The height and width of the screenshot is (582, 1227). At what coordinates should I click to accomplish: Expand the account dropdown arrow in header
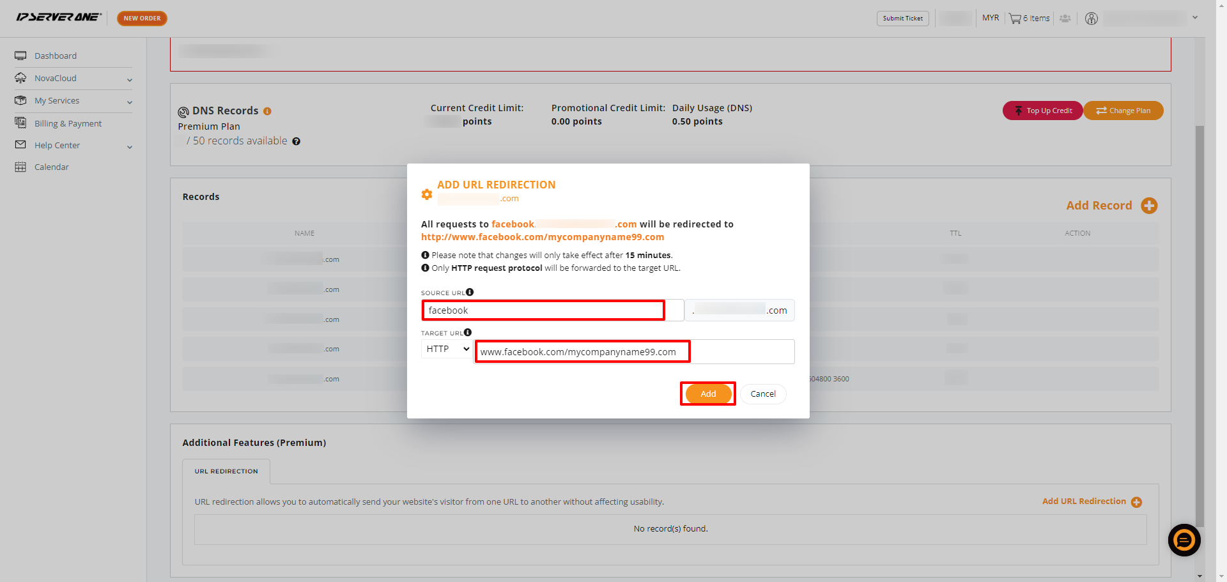tap(1195, 18)
